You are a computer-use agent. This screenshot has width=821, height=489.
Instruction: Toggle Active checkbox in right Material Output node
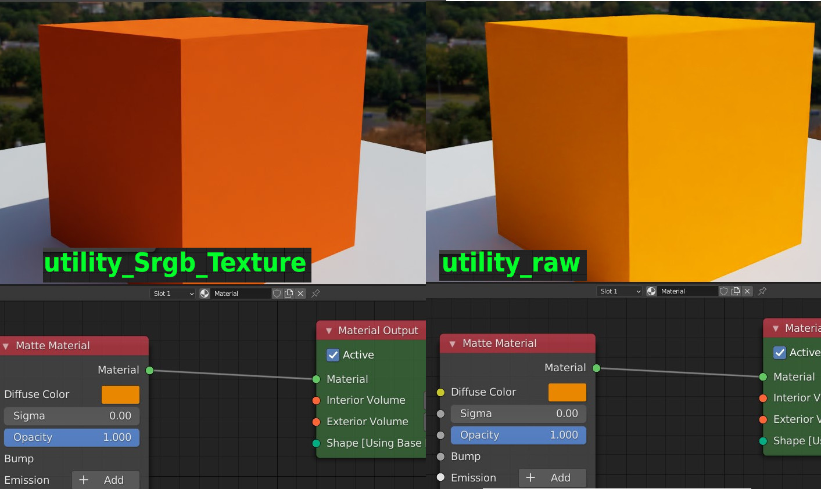pyautogui.click(x=780, y=353)
